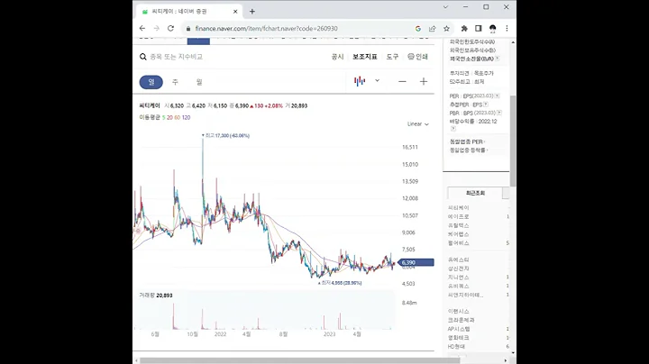The image size is (649, 364).
Task: Click the vertical scrollbar down arrow
Action: 513,353
